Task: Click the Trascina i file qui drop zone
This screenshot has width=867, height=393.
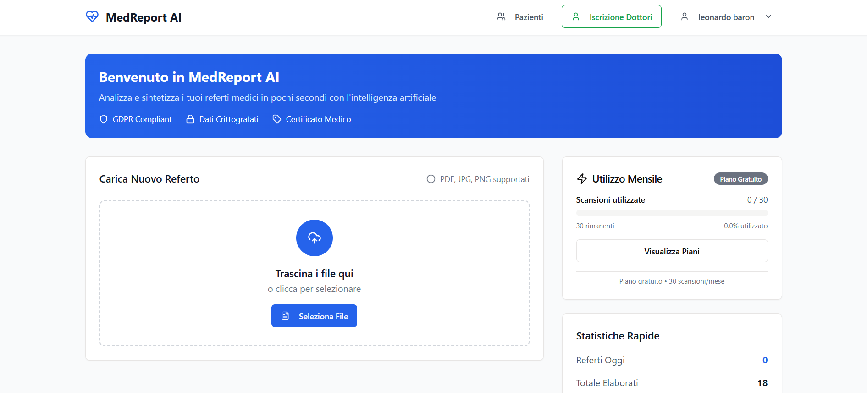Action: coord(314,274)
